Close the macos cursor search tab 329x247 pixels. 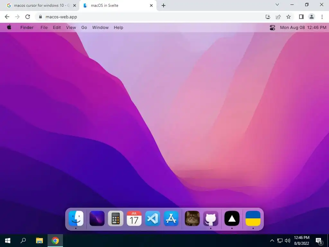75,5
